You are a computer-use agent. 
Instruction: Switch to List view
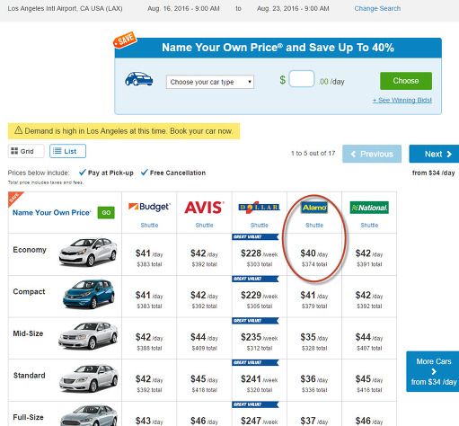point(67,151)
